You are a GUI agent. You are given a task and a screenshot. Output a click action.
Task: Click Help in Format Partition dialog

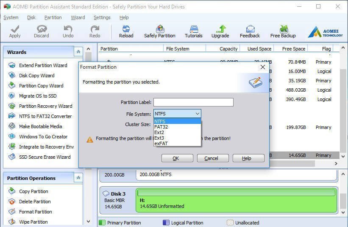(248, 158)
